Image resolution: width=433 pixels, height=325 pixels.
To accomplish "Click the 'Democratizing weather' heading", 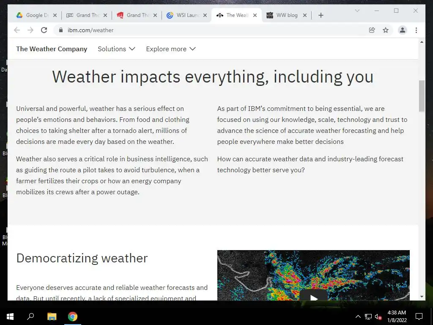I will [82, 258].
